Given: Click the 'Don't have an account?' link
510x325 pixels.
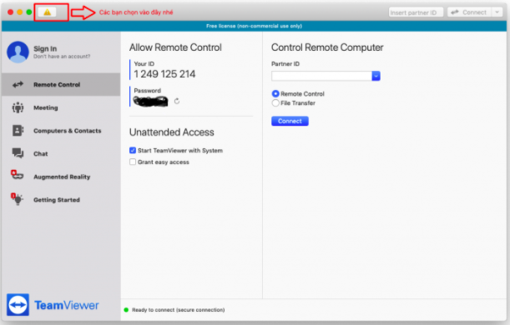Looking at the screenshot, I should 62,57.
